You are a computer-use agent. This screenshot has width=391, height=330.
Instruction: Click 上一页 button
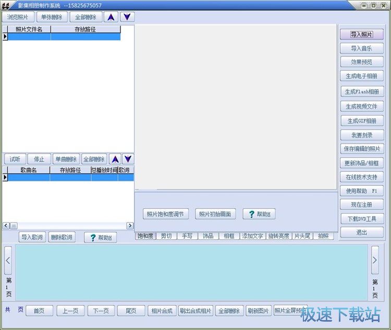tap(70, 311)
